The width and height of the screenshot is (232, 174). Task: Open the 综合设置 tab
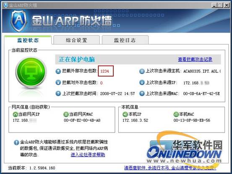click(x=76, y=40)
